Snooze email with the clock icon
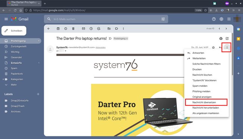This screenshot has height=139, width=243. pyautogui.click(x=91, y=29)
